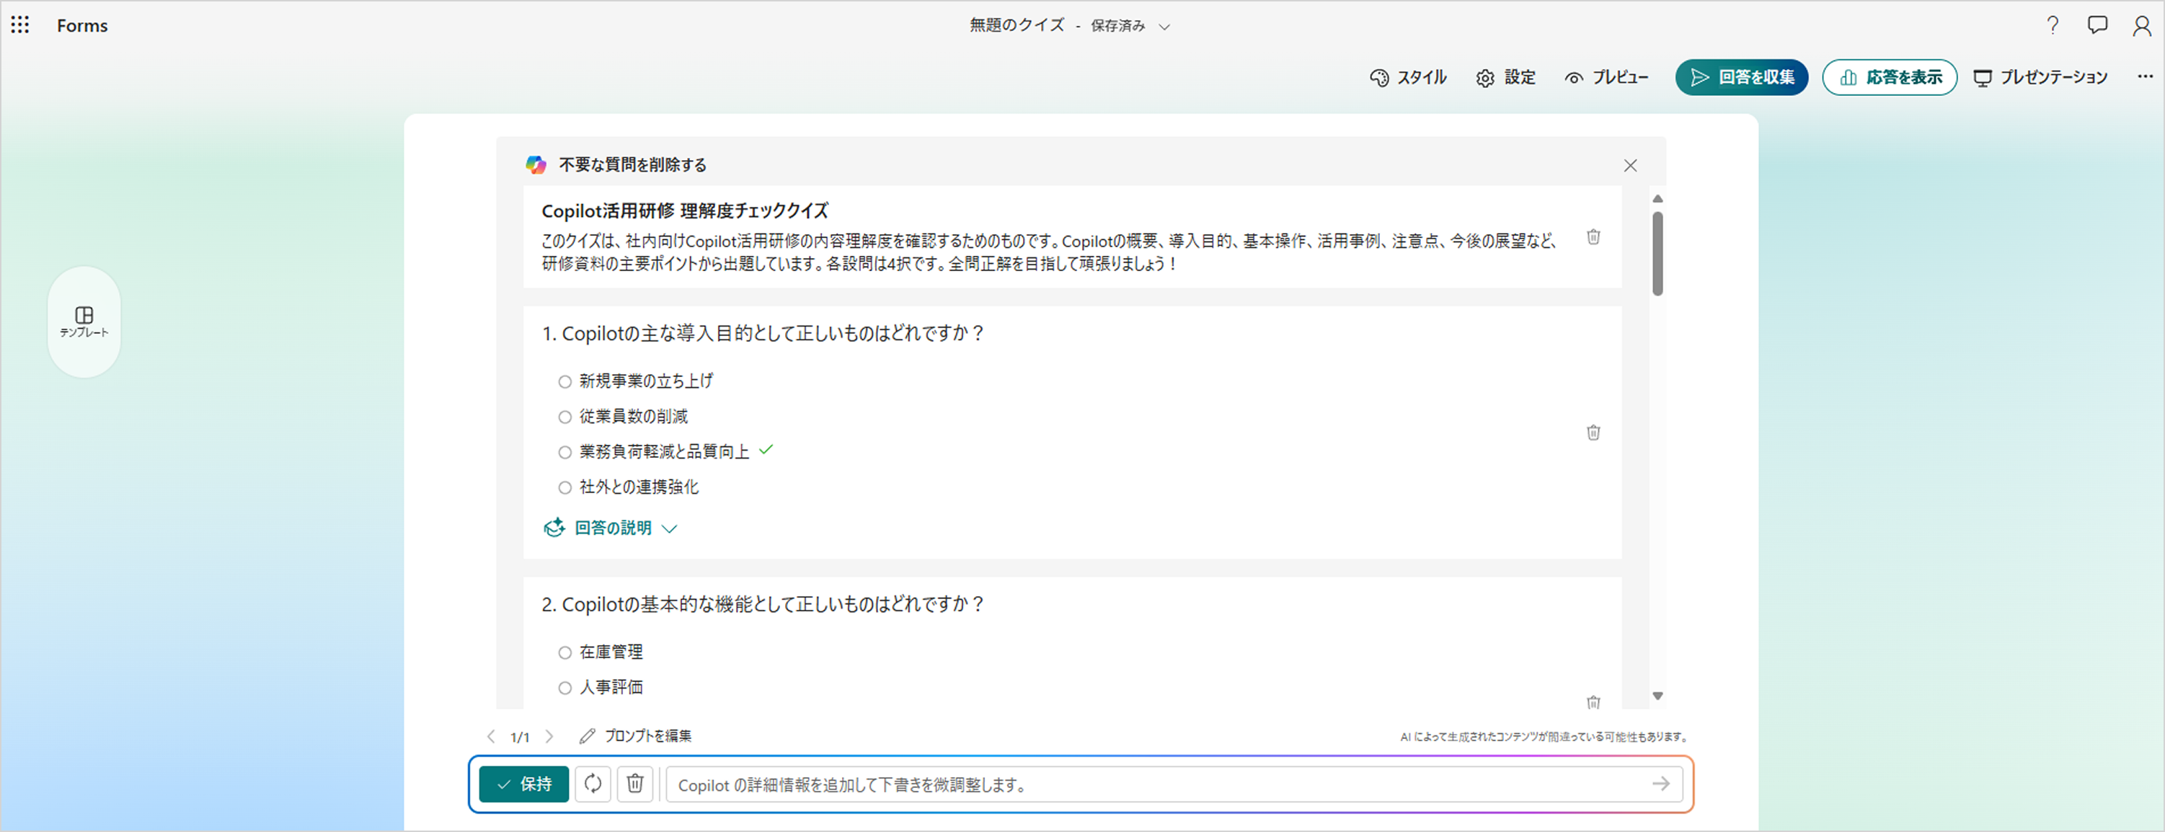Select the 新規事業の立ち上げ radio option
This screenshot has width=2165, height=832.
(565, 381)
